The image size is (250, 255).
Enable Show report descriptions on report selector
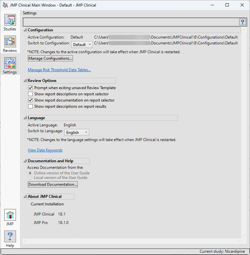pyautogui.click(x=30, y=94)
